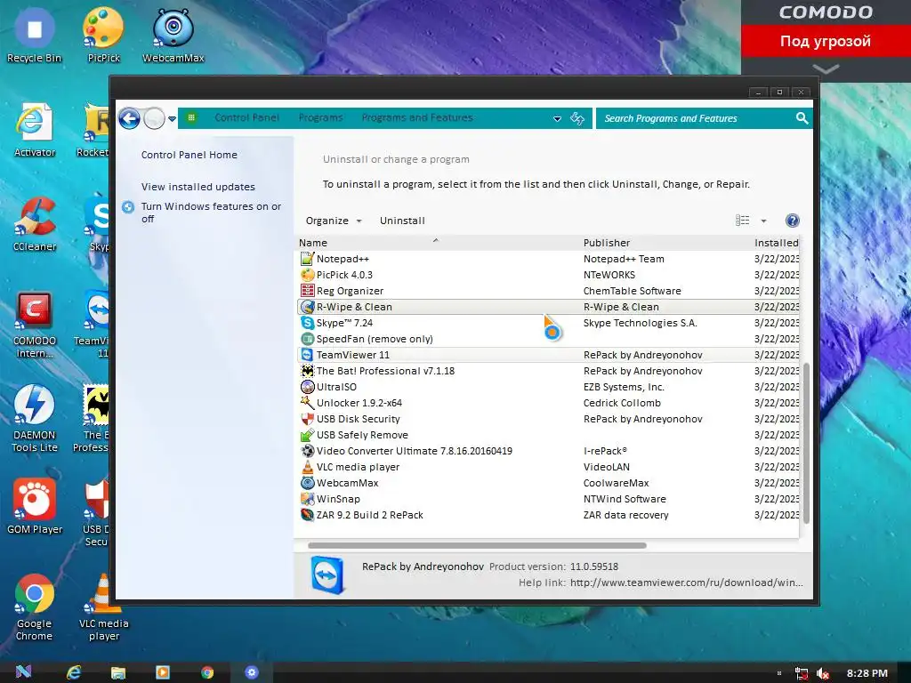Click the refresh icon in address bar
The image size is (911, 683).
point(576,118)
